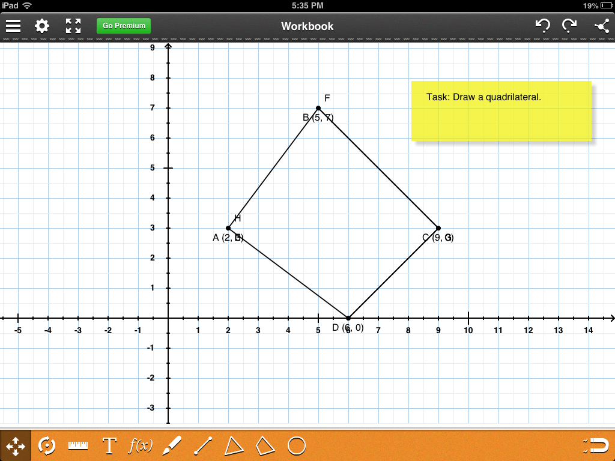Select the triangle drawing tool
The image size is (615, 461).
click(x=234, y=445)
